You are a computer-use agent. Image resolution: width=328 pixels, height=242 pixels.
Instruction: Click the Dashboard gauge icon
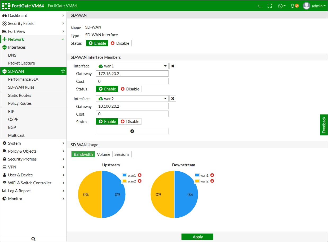pos(4,16)
